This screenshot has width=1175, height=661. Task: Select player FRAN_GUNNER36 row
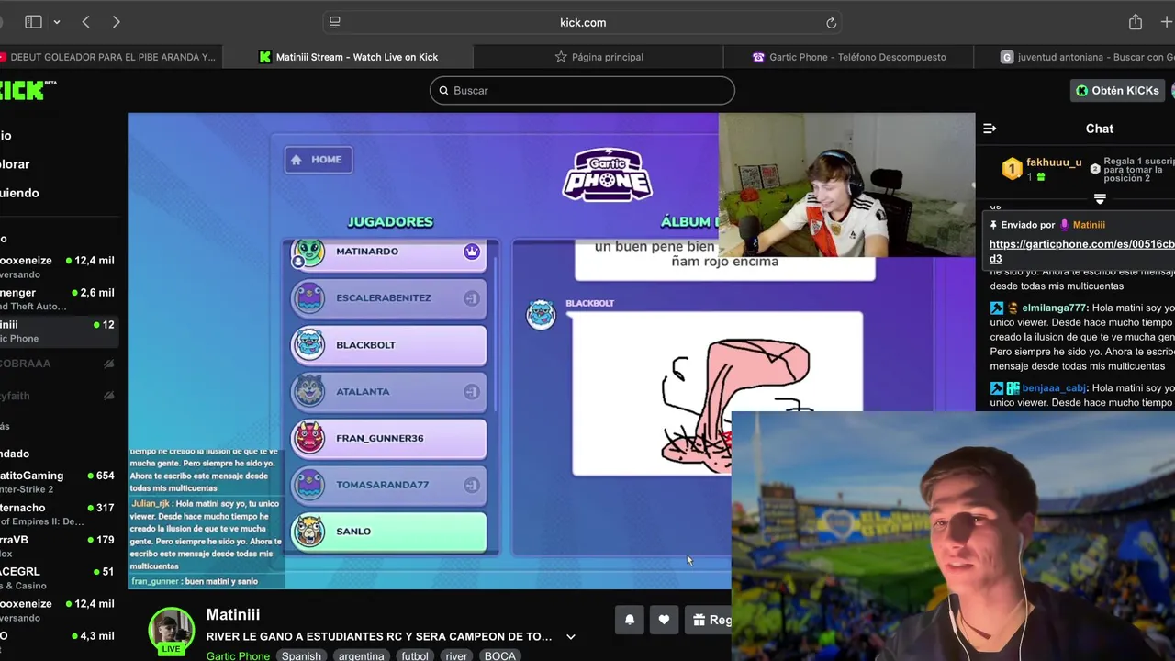pyautogui.click(x=388, y=438)
